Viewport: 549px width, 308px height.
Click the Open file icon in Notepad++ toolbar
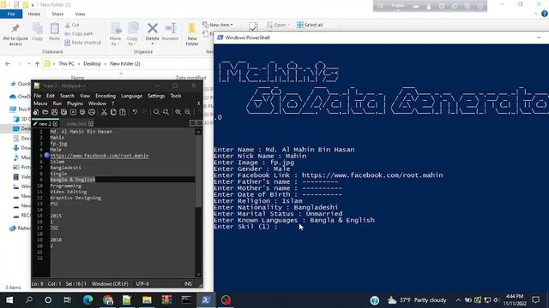tap(45, 112)
